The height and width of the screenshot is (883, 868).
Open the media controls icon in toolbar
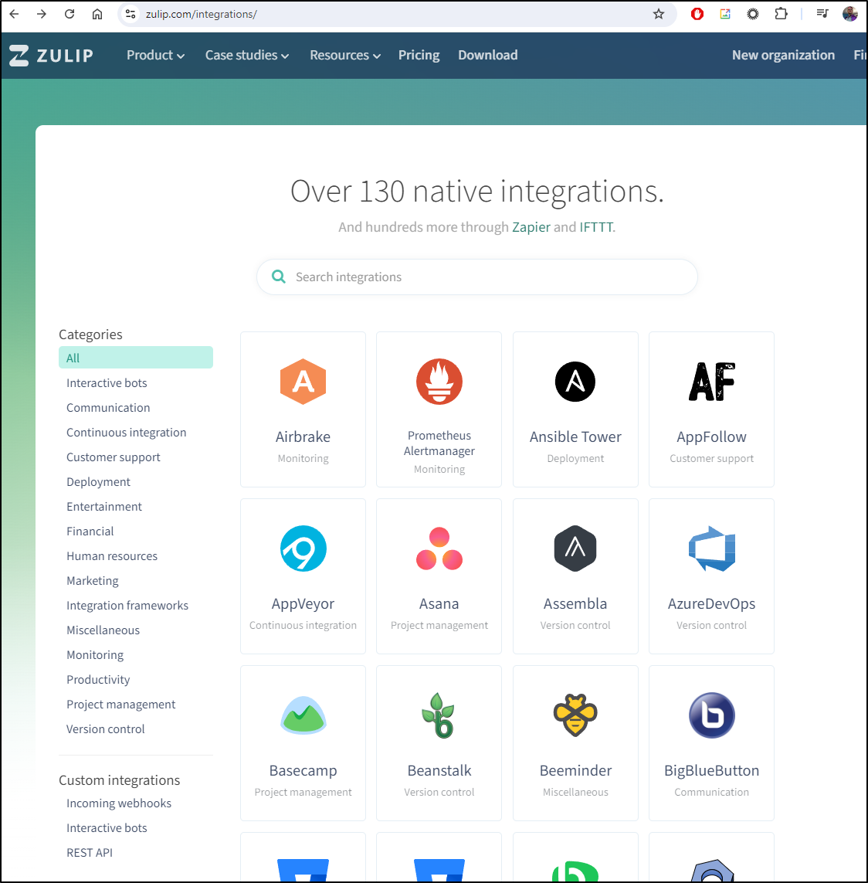coord(822,14)
